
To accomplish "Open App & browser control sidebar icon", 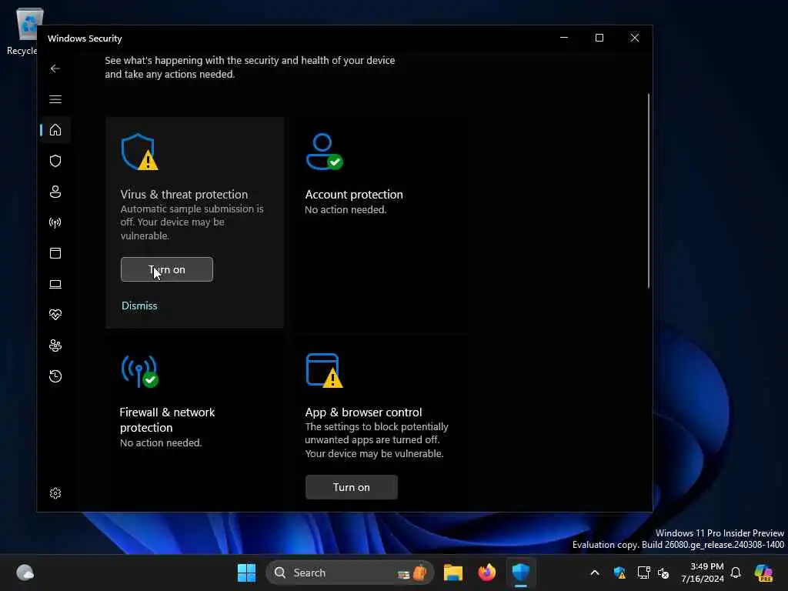I will pyautogui.click(x=55, y=253).
